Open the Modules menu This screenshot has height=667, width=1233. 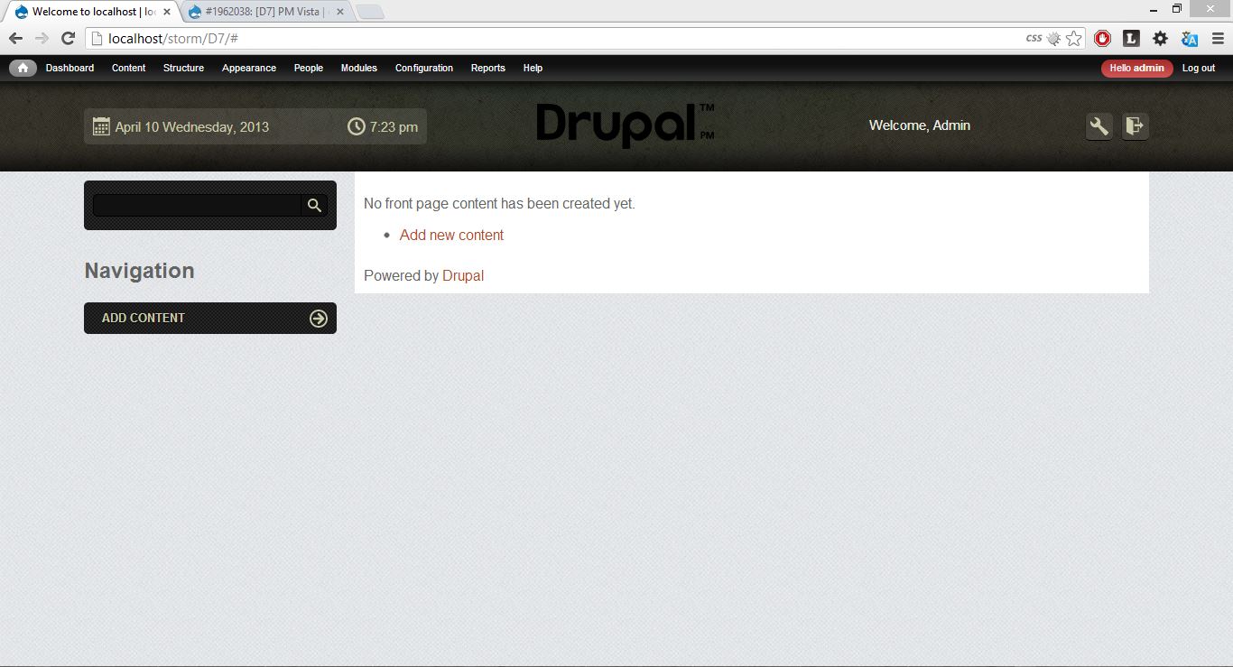point(358,68)
